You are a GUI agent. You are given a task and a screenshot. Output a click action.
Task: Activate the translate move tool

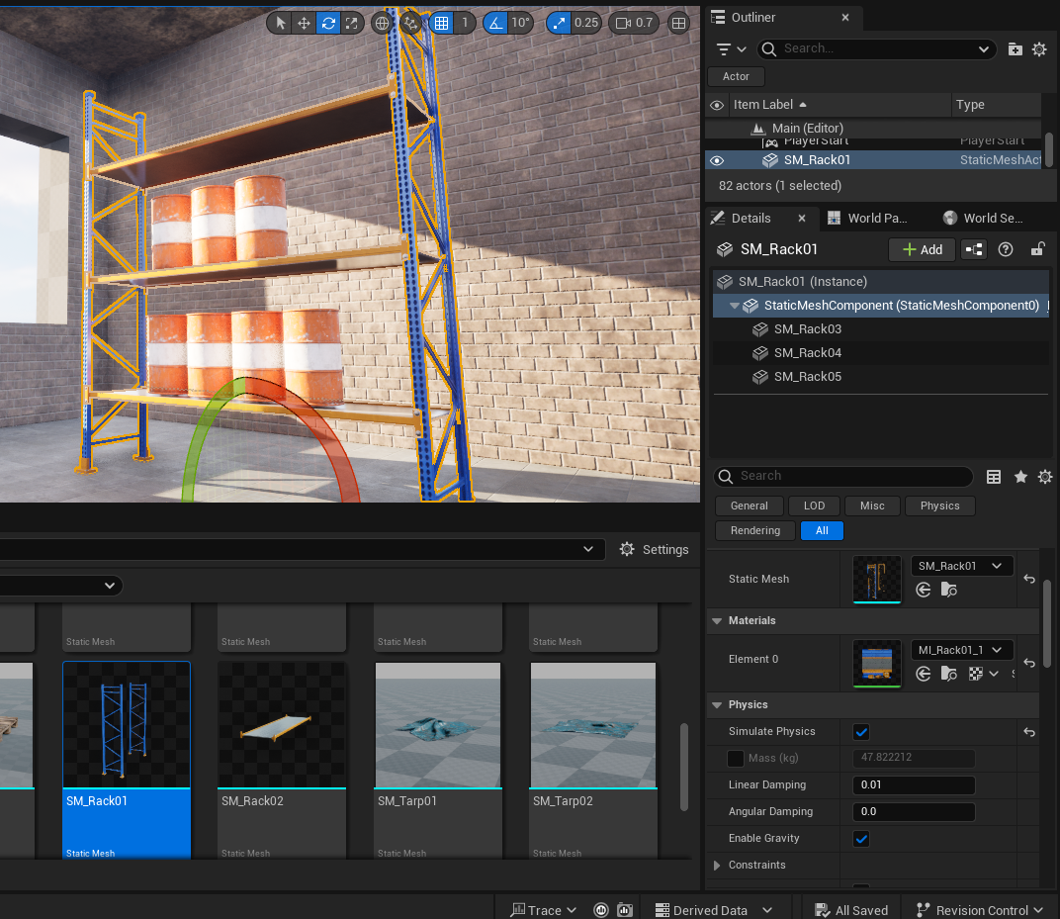(x=305, y=23)
